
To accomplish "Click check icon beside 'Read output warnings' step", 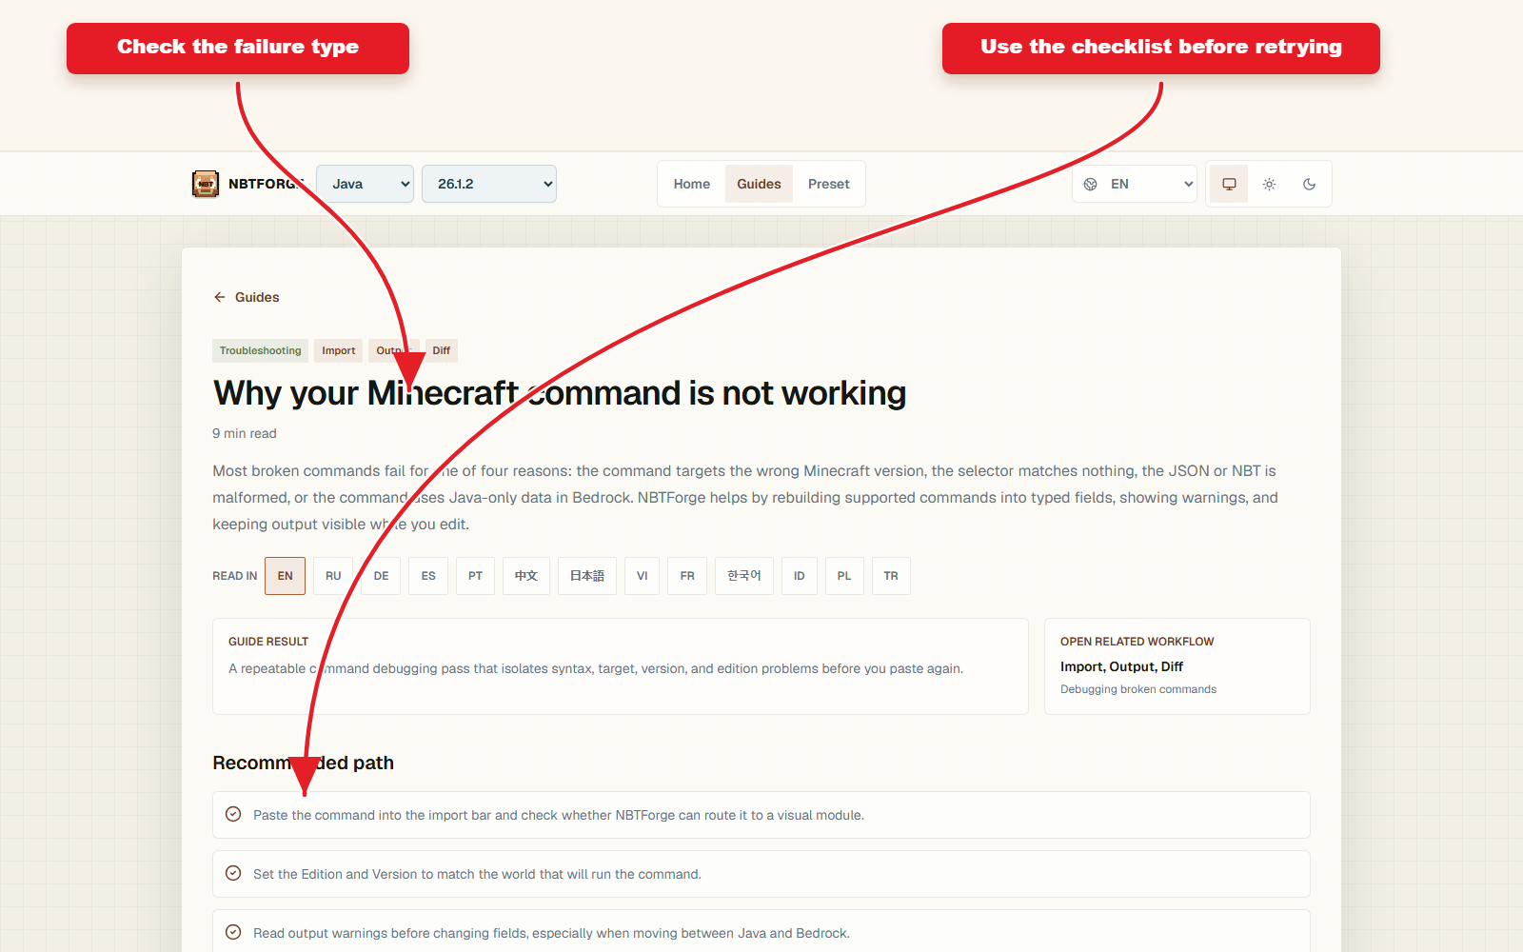I will (x=233, y=932).
